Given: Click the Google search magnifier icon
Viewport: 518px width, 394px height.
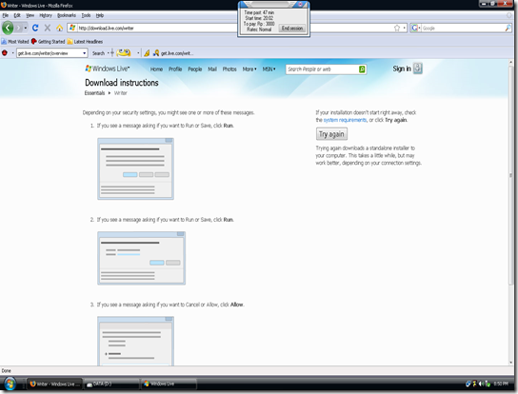Looking at the screenshot, I should [x=508, y=28].
